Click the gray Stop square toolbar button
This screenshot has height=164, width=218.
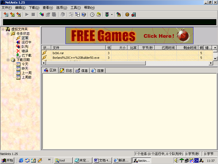pos(33,14)
